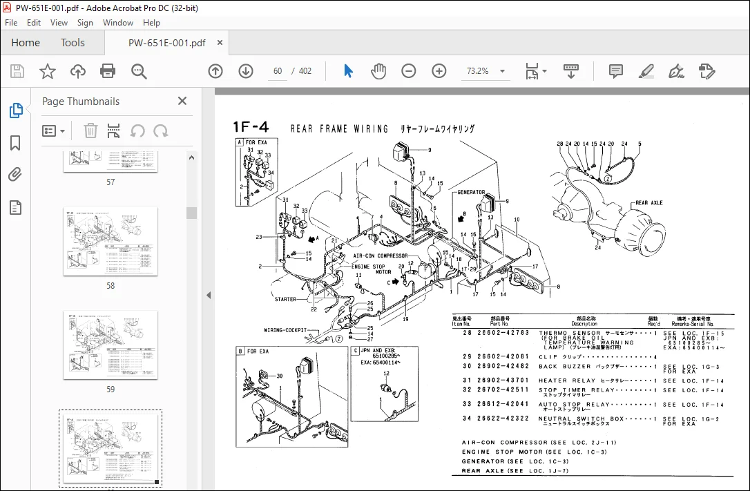Click the Save file icon
The height and width of the screenshot is (491, 750).
17,71
